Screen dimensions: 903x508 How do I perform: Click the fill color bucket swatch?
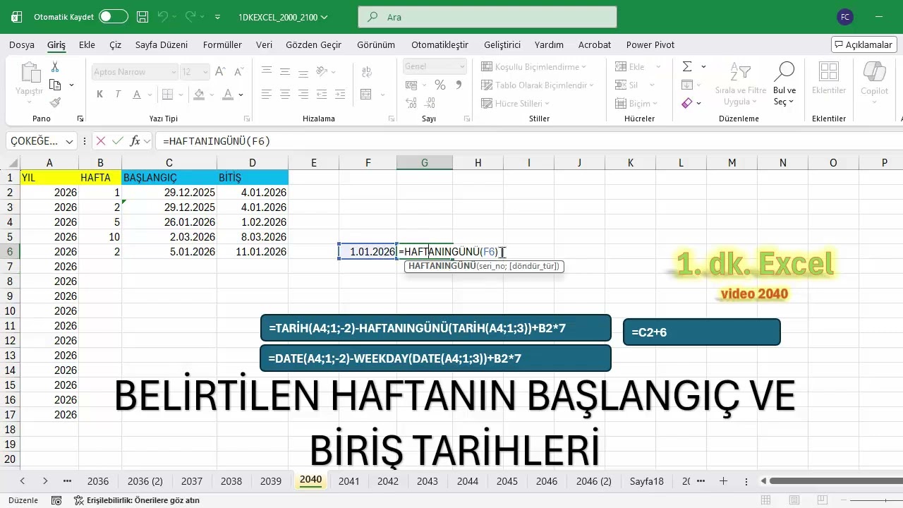199,94
